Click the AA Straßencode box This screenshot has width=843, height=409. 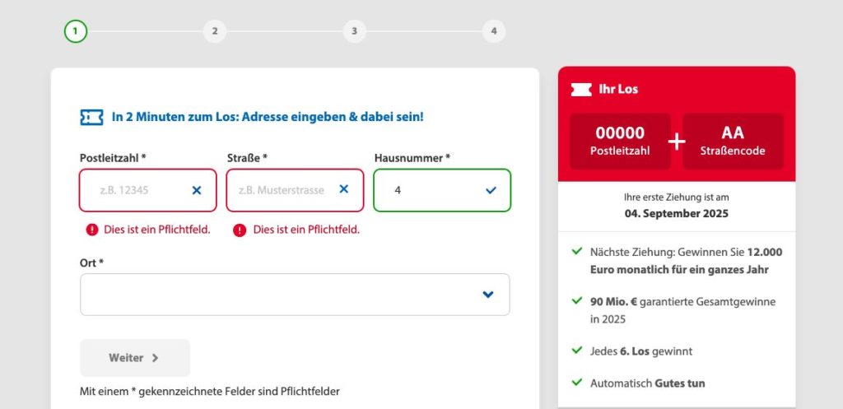pos(732,142)
